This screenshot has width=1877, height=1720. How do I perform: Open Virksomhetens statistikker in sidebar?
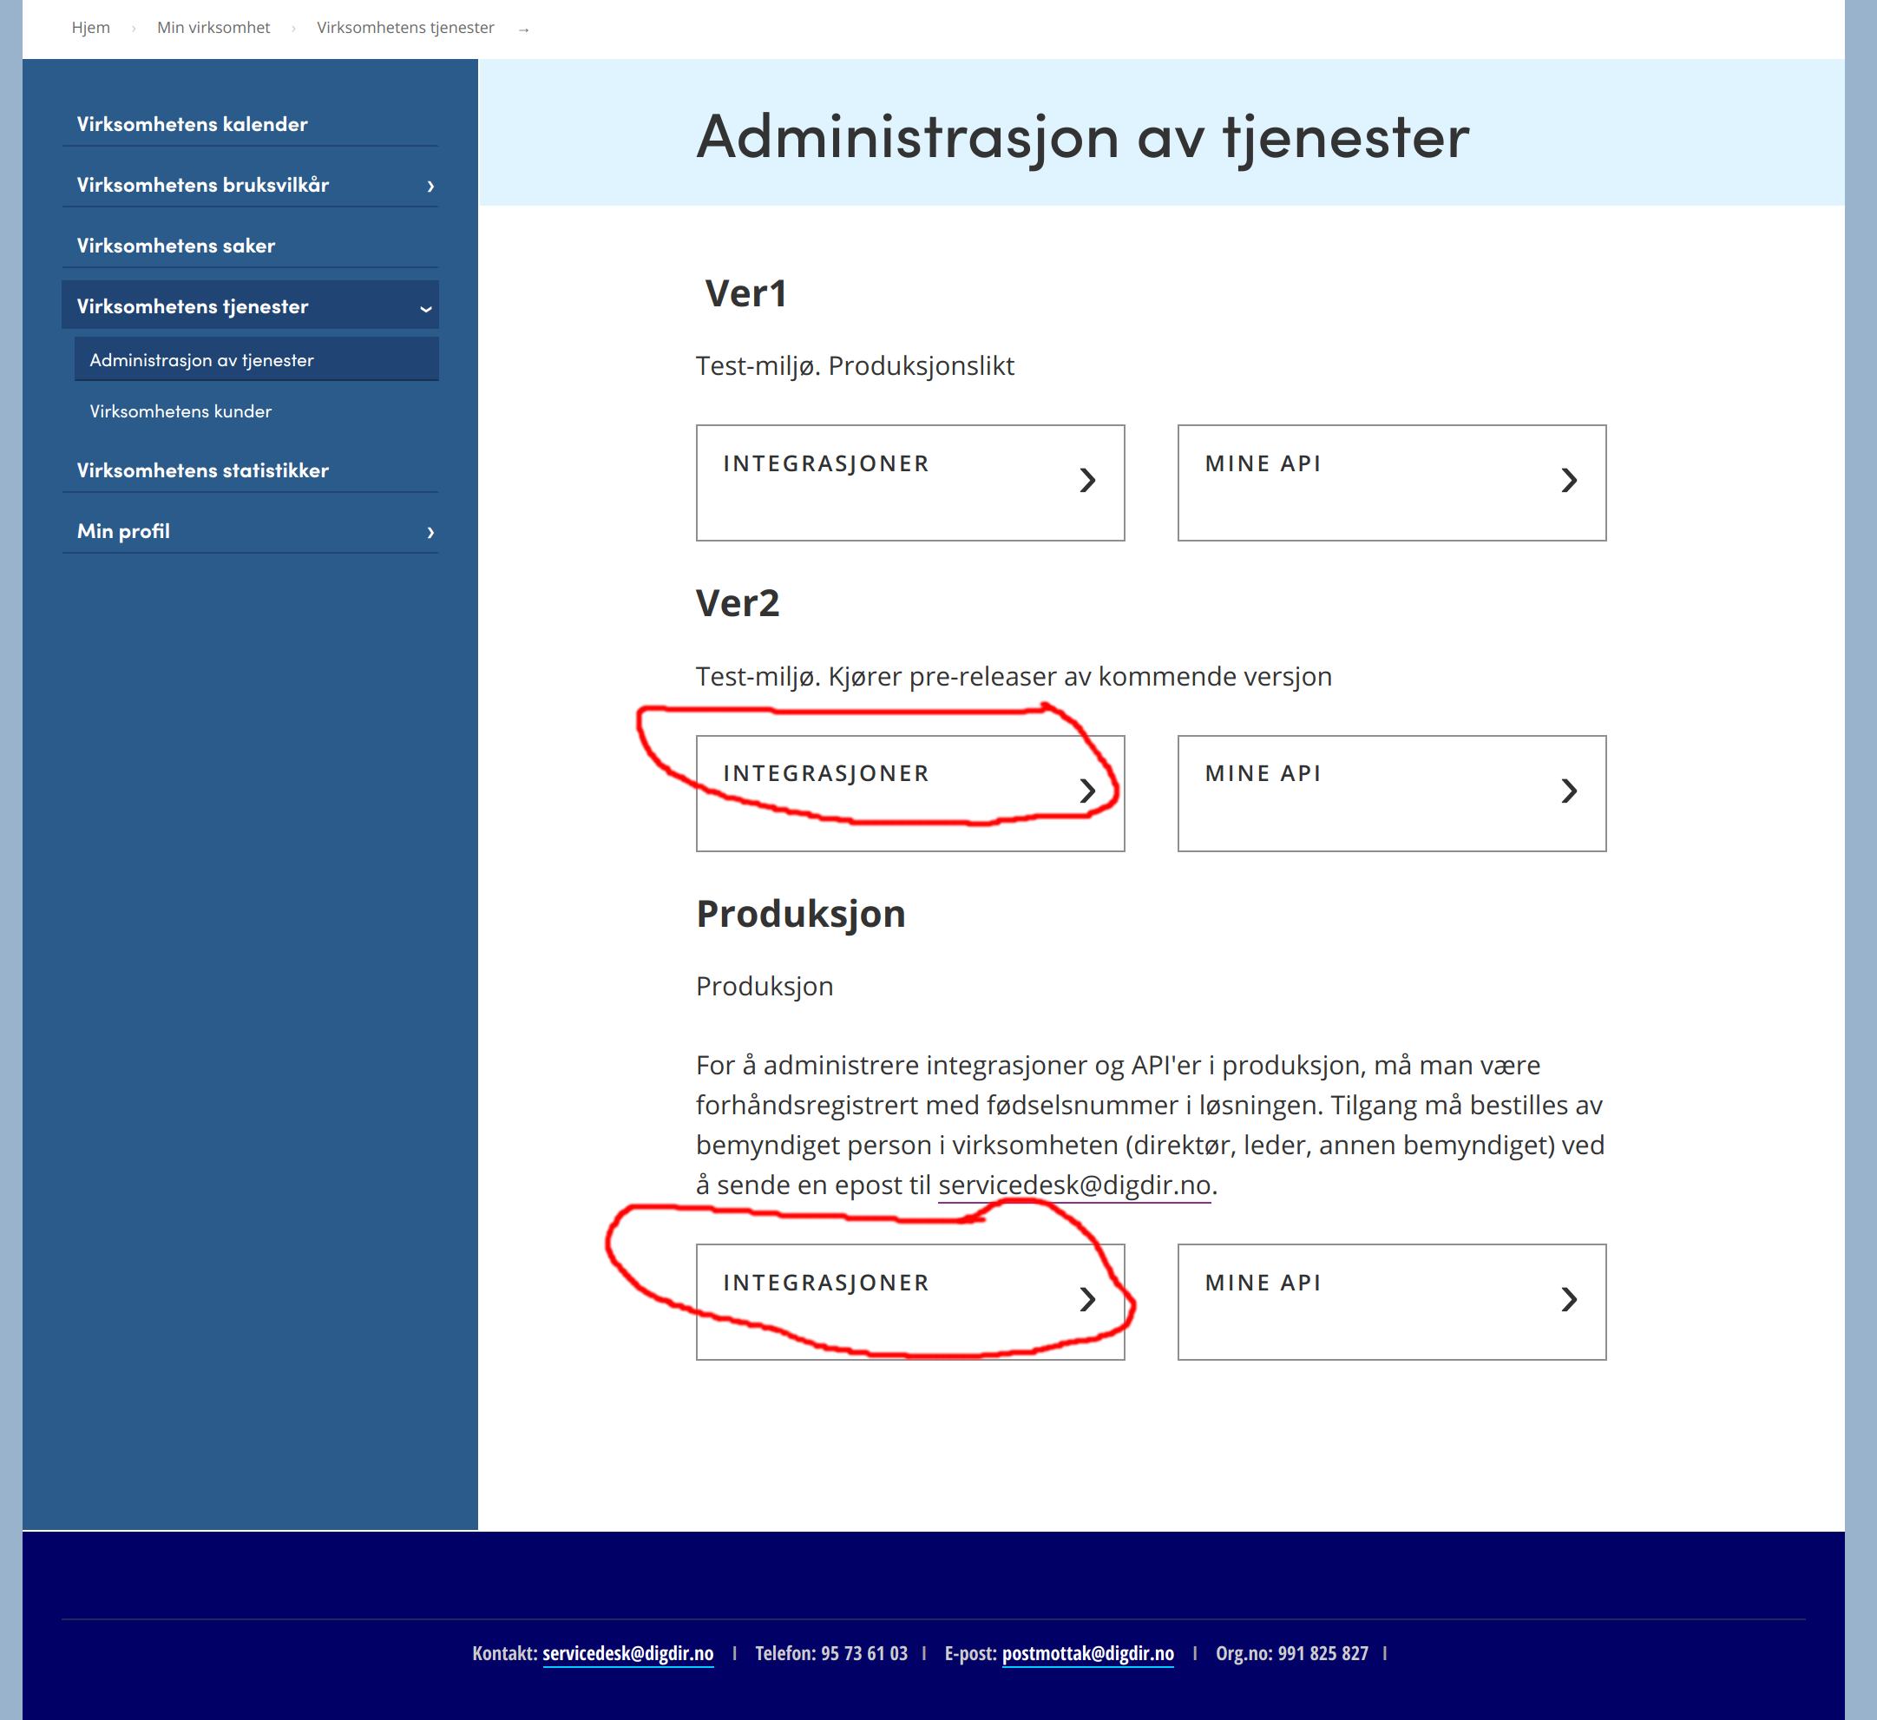point(250,470)
